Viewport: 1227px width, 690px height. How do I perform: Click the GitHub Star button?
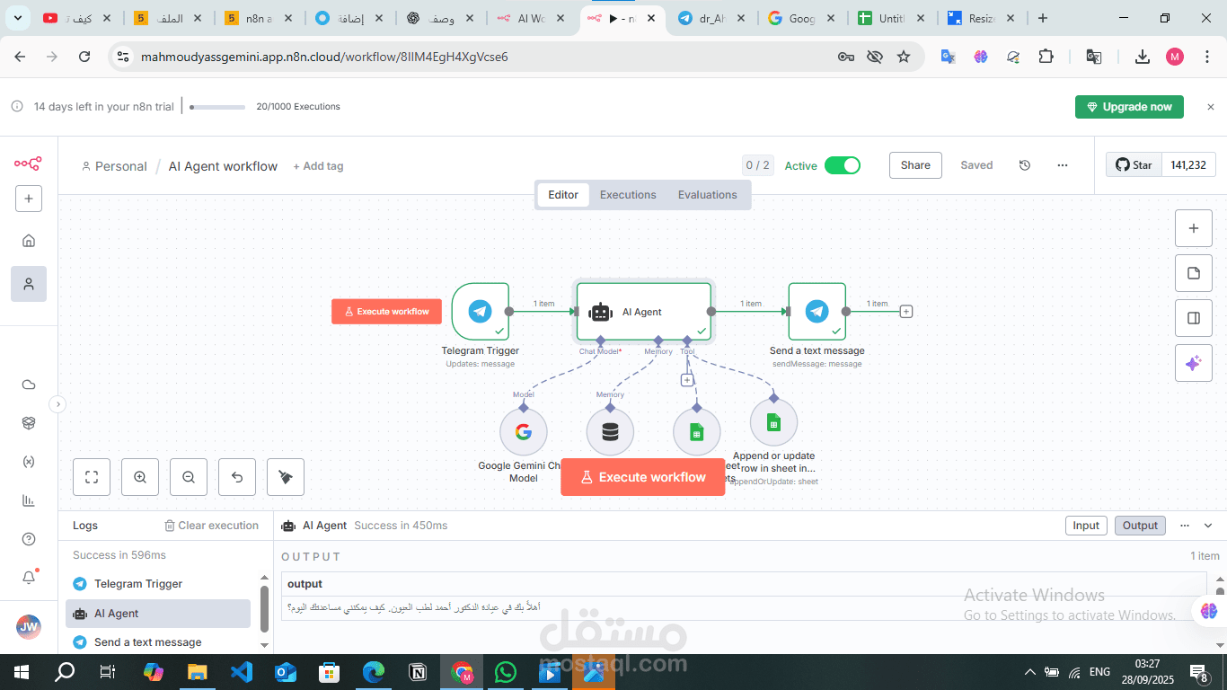click(x=1134, y=165)
